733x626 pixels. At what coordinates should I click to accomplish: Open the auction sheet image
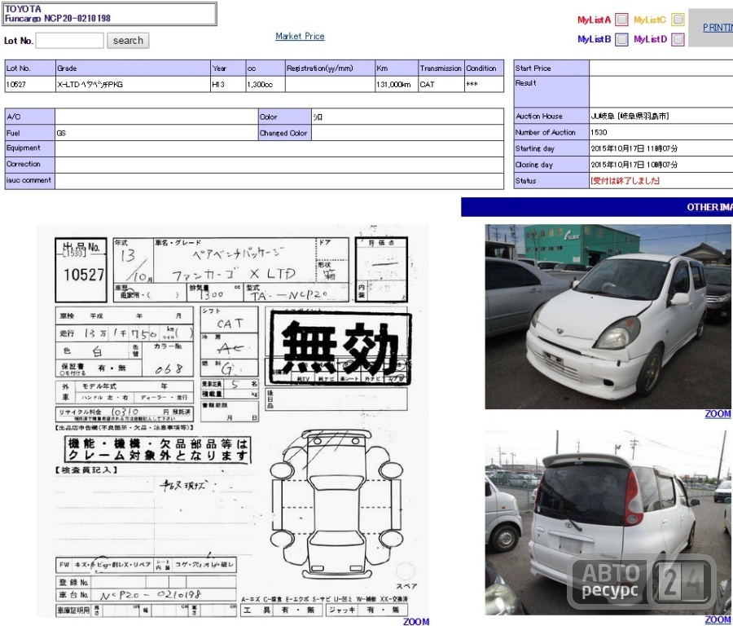click(232, 421)
